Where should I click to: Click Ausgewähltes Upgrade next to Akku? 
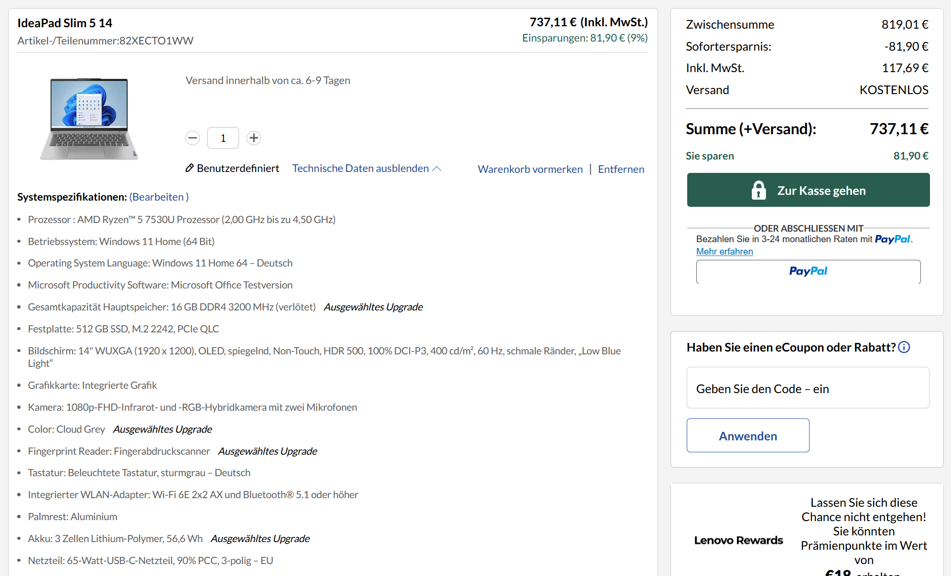tap(260, 538)
